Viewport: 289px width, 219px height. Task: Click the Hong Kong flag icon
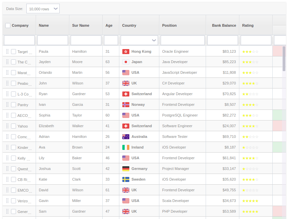coord(126,51)
